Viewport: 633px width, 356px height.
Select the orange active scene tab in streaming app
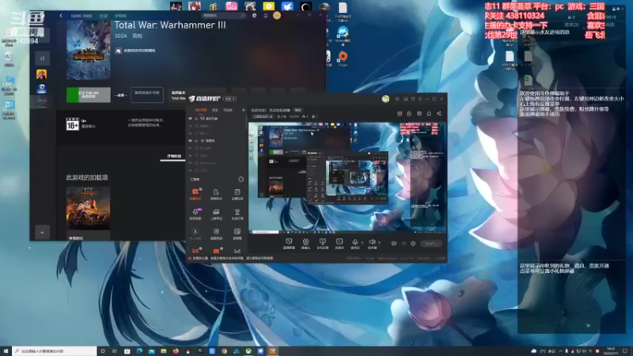(x=201, y=110)
